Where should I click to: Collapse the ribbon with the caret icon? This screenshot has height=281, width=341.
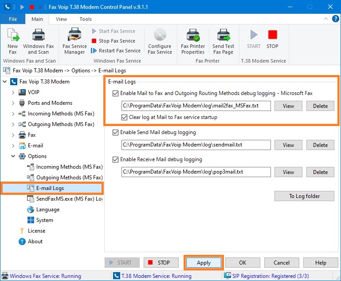326,19
